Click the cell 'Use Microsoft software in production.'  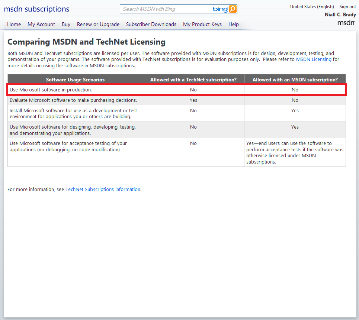(x=75, y=90)
